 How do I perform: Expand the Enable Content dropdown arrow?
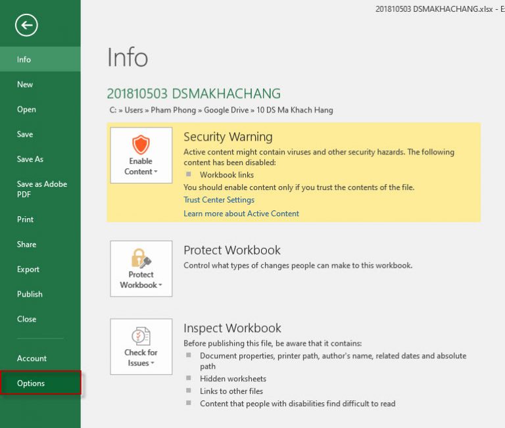156,172
